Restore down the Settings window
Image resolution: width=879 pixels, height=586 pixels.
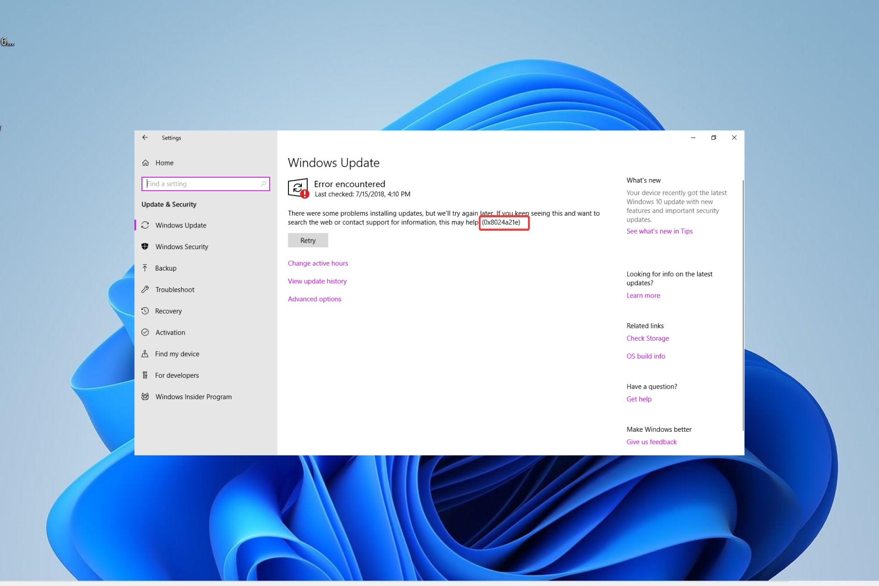[714, 137]
